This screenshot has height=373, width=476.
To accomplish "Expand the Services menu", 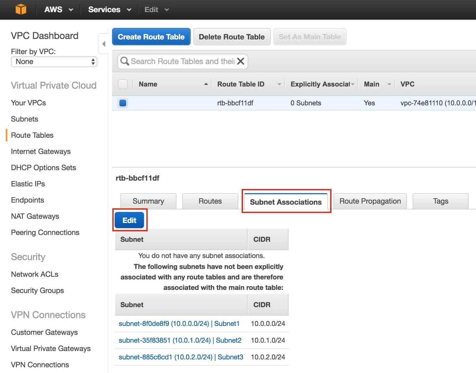I will (x=109, y=10).
